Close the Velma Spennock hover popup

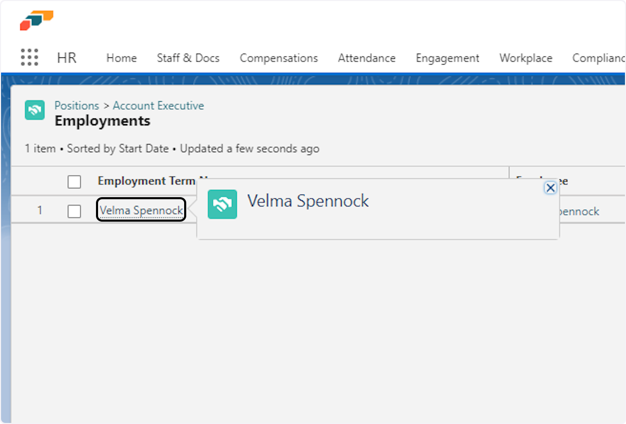coord(550,188)
